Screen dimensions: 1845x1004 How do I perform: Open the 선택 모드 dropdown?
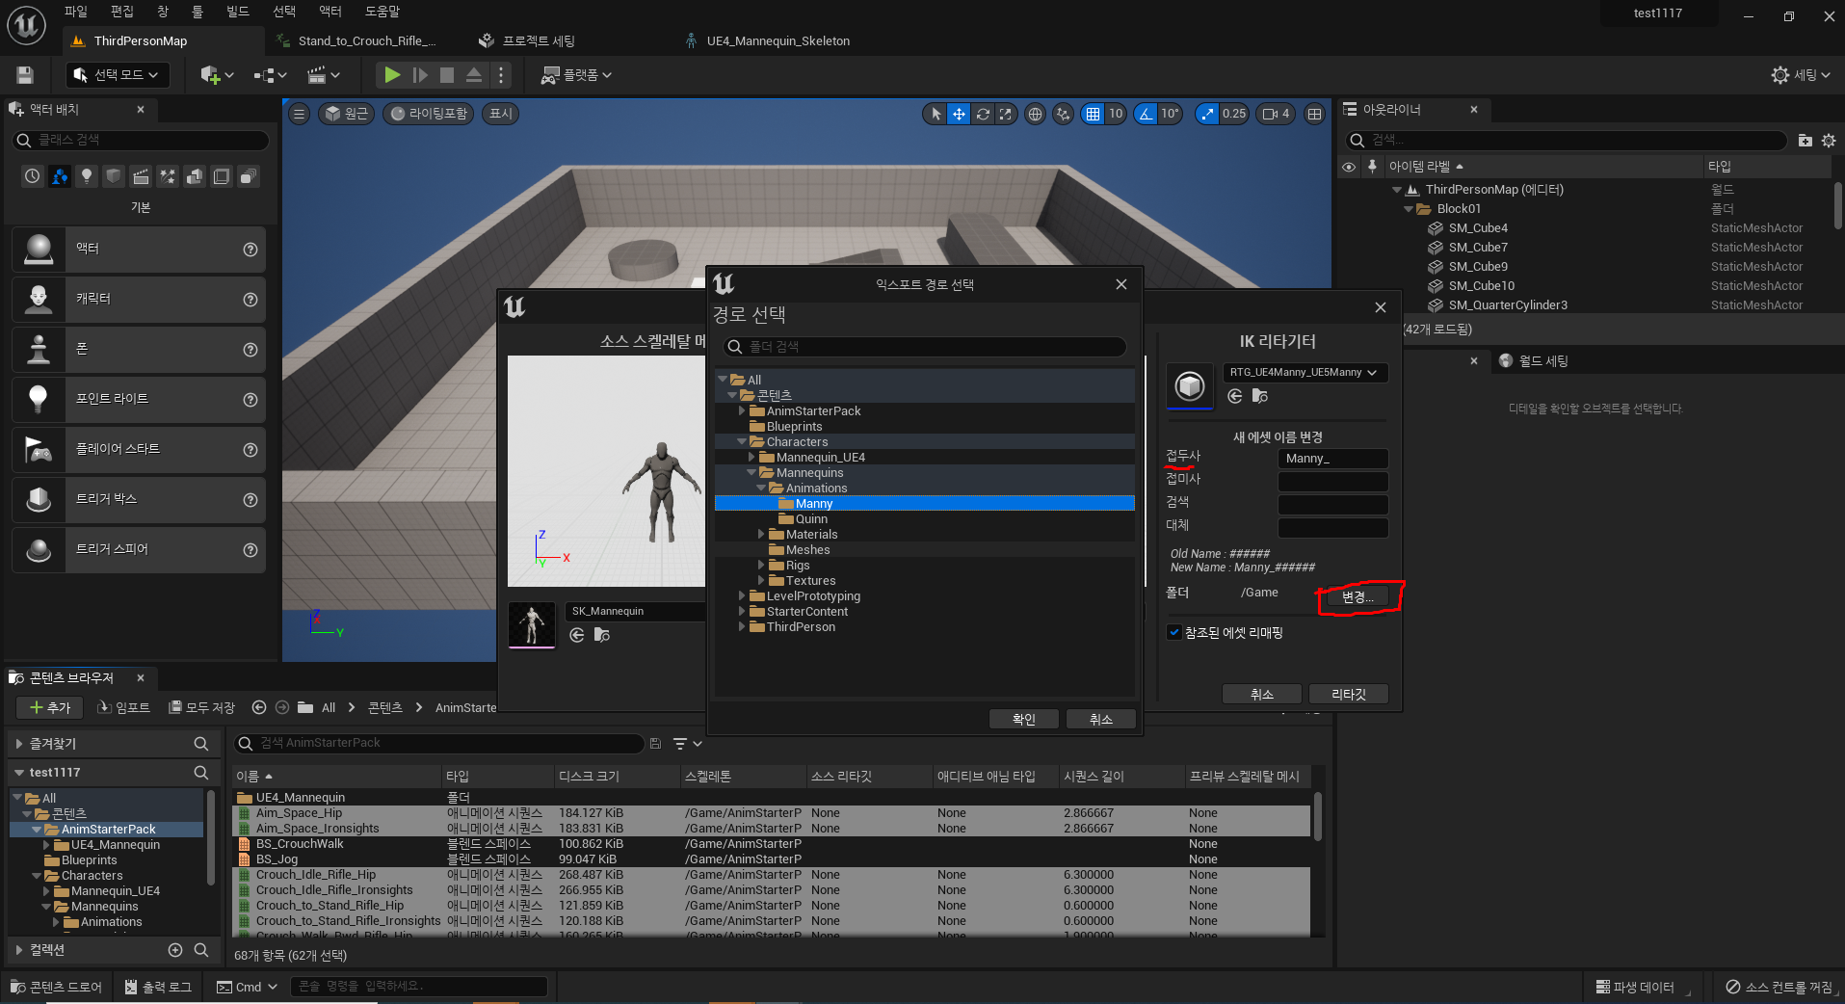118,75
